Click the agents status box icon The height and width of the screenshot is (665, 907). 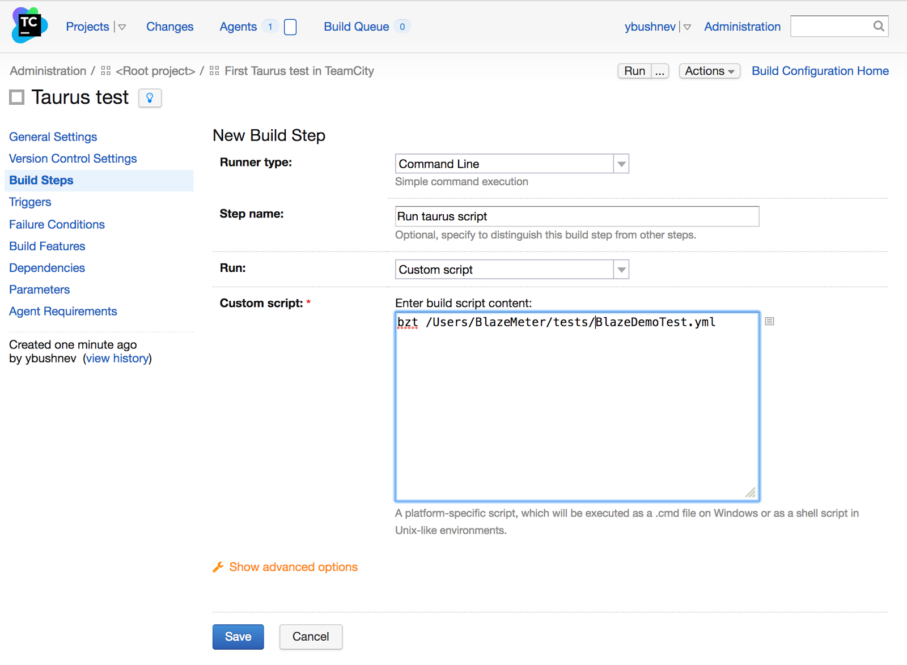coord(290,27)
